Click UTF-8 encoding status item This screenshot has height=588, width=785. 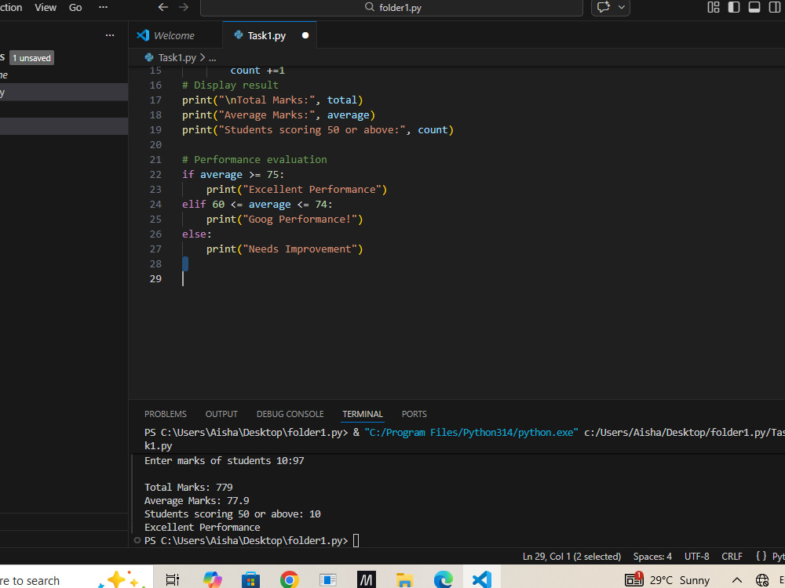tap(697, 557)
